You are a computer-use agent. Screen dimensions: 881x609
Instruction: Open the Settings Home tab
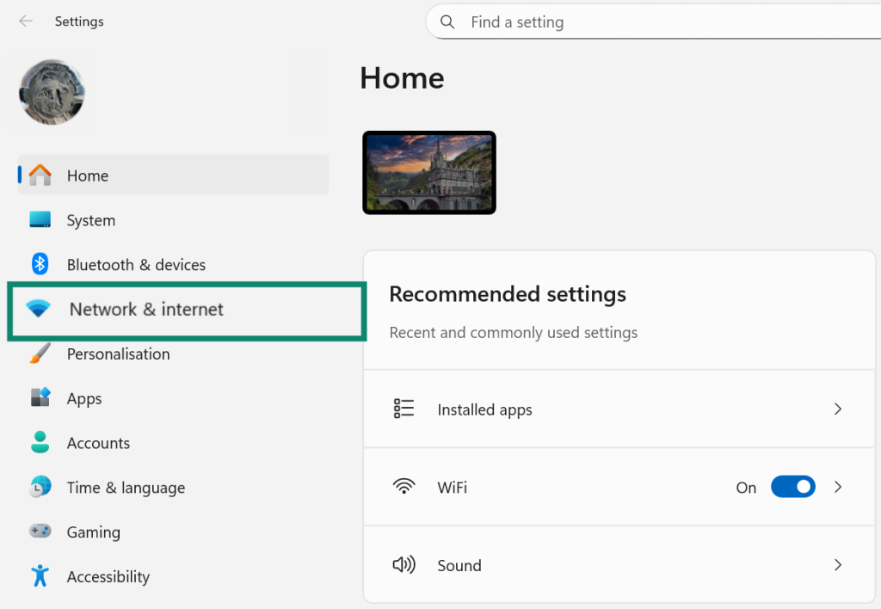coord(87,175)
